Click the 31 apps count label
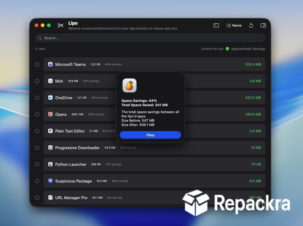Image resolution: width=303 pixels, height=226 pixels. click(x=40, y=49)
